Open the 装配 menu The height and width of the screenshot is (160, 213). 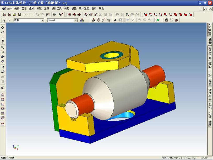click(67, 8)
